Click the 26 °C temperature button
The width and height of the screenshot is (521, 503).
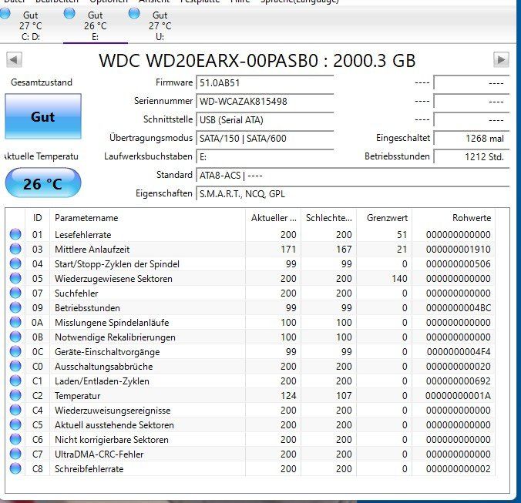tap(43, 183)
